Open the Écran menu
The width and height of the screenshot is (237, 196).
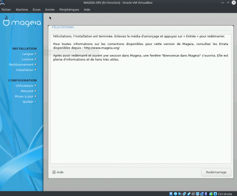click(x=36, y=9)
